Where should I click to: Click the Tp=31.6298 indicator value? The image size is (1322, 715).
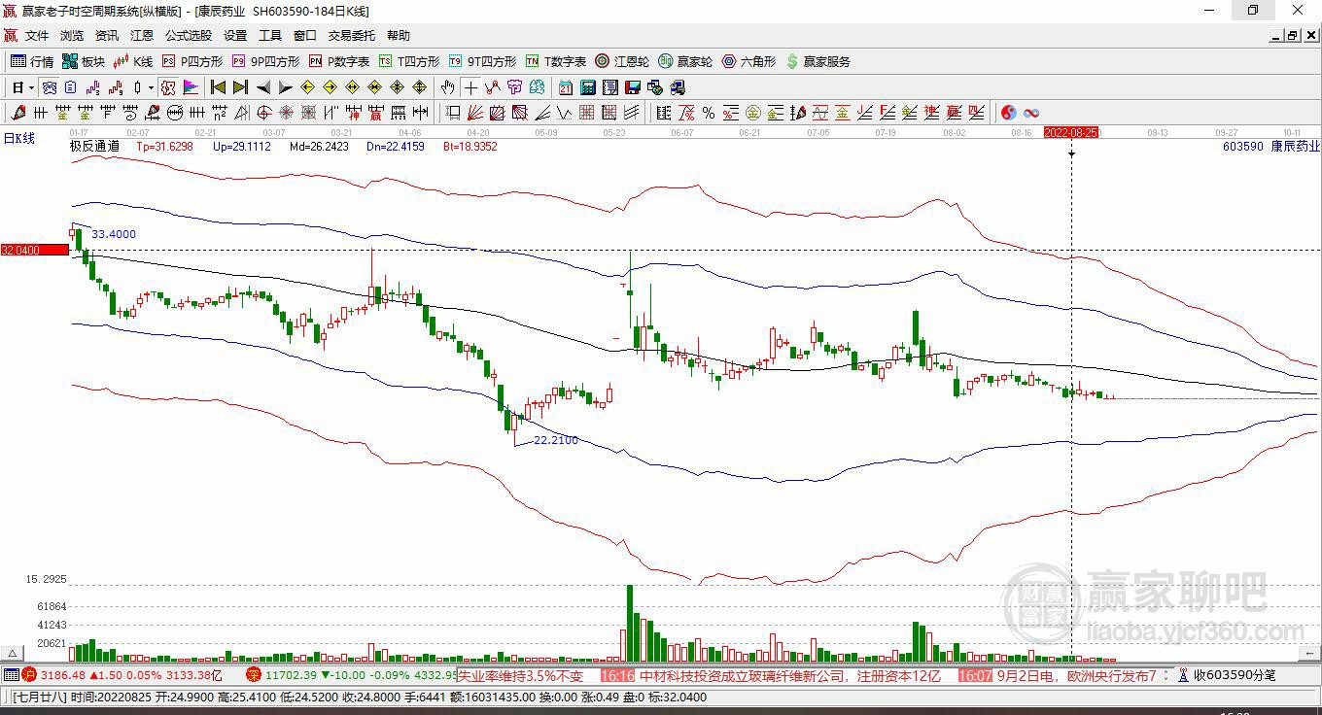[x=164, y=147]
